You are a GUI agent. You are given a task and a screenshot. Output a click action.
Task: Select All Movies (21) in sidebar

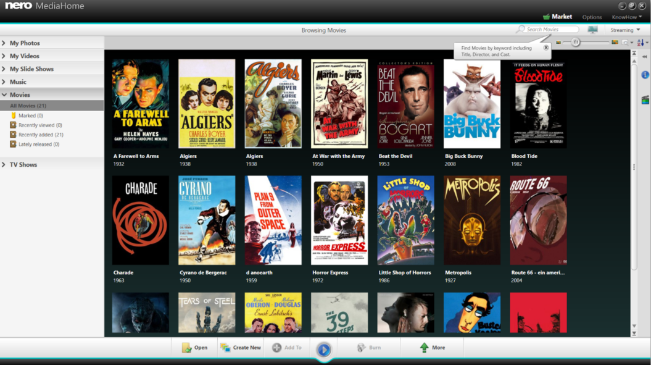(x=52, y=106)
